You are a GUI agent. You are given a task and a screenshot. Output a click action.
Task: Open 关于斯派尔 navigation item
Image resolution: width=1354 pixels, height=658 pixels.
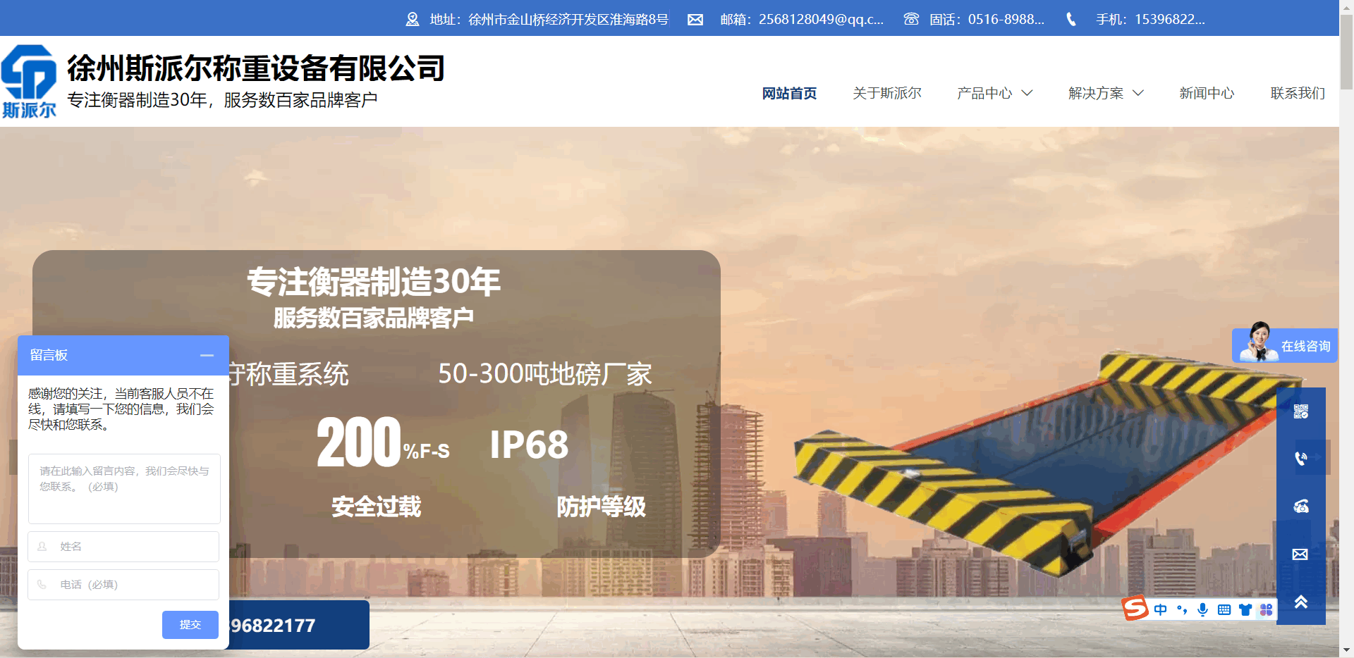pos(887,93)
